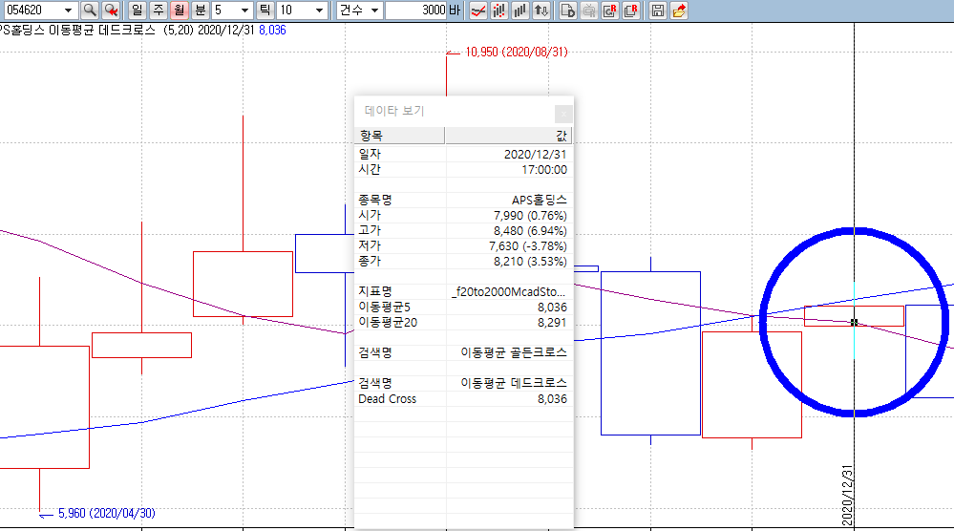Screen dimensions: 954x531
Task: Expand the minute interval dropdown showing 5
Action: tap(245, 11)
